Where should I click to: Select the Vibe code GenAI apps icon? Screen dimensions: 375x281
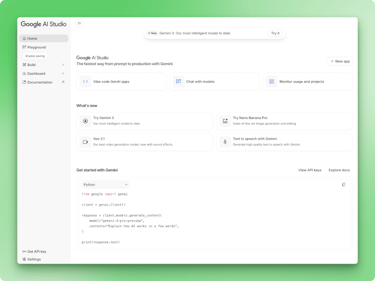(85, 81)
